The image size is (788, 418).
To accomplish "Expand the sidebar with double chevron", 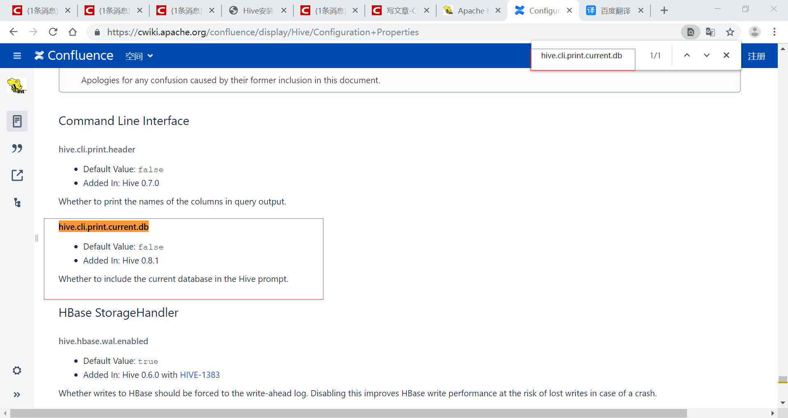I will (17, 395).
